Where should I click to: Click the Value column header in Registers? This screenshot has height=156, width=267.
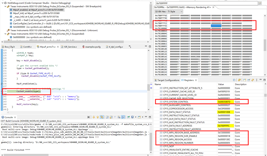(x=221, y=84)
